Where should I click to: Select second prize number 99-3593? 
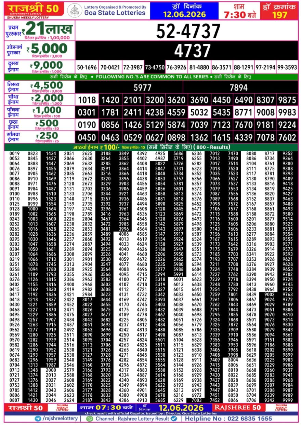click(287, 67)
